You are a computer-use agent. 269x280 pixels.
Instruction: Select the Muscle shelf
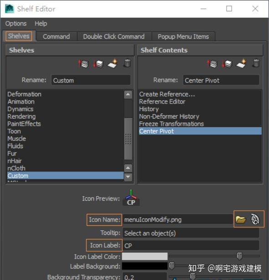pos(65,139)
